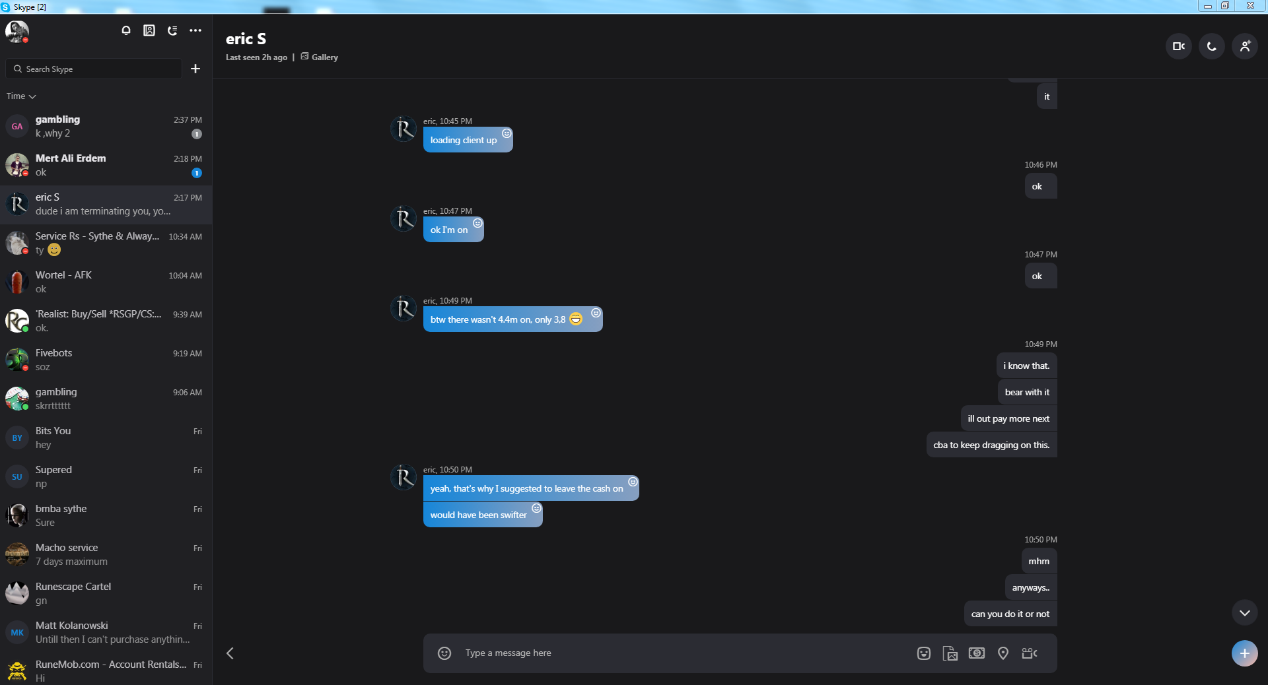
Task: Start a video call with eric S
Action: point(1179,46)
